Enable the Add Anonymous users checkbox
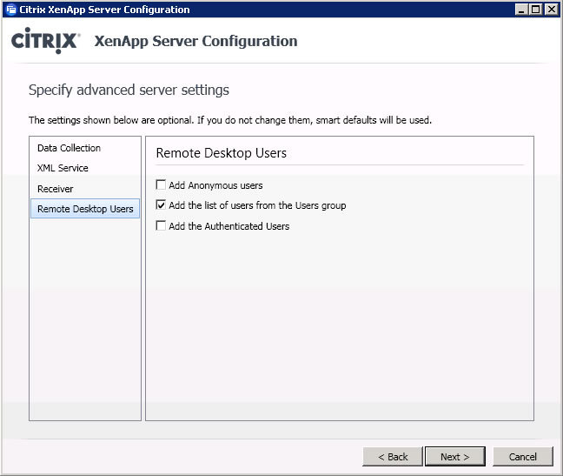Screen dimensions: 563x476 coord(161,185)
